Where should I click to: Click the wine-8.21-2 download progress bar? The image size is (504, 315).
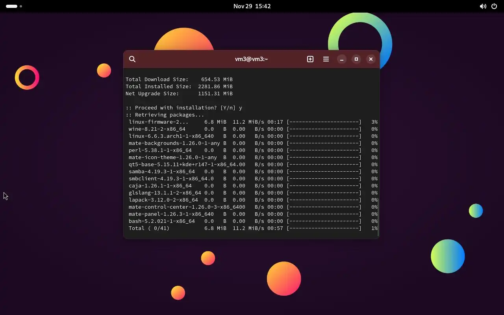point(324,129)
